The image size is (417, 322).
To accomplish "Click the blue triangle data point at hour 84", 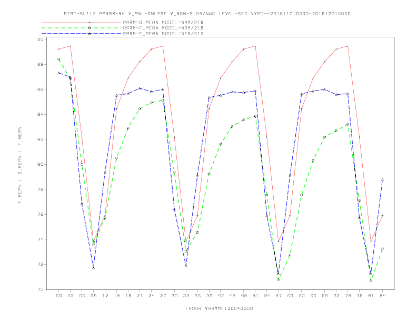I will (382, 180).
